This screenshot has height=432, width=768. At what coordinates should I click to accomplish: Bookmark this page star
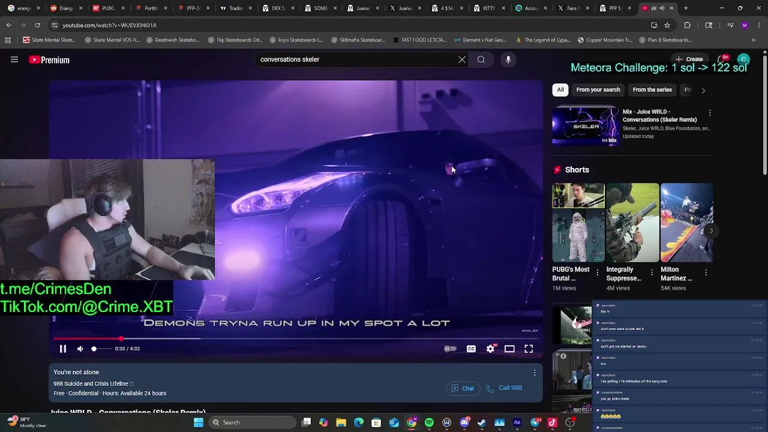pyautogui.click(x=667, y=25)
